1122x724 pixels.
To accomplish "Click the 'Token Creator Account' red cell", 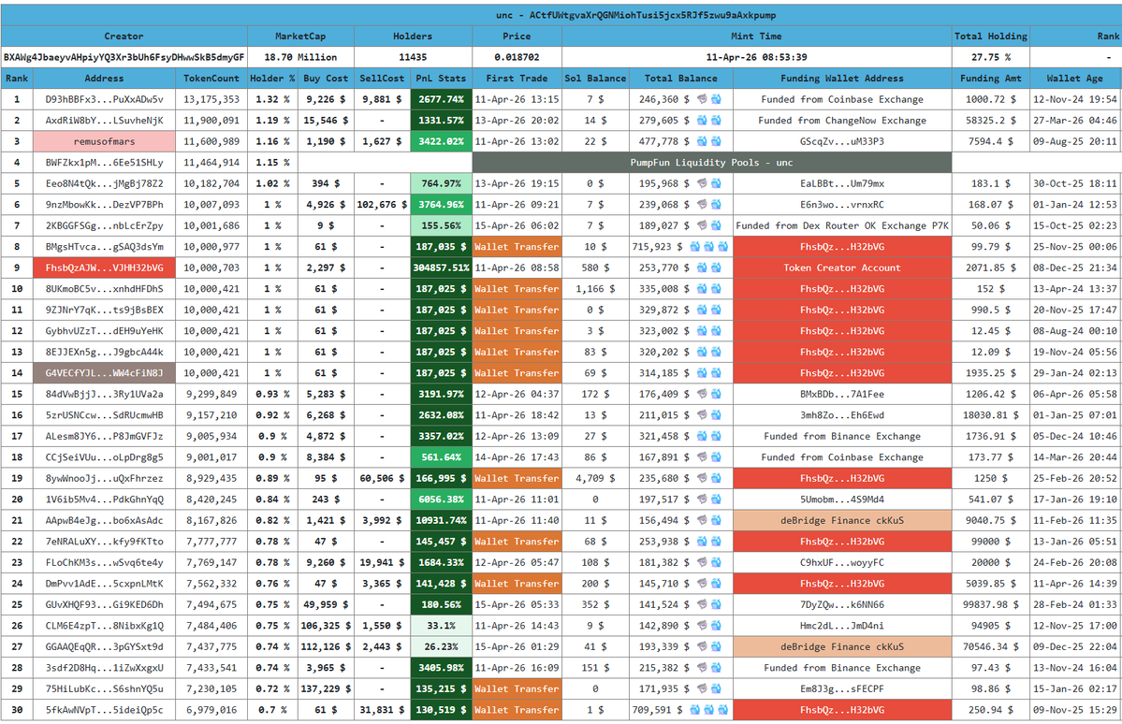I will pyautogui.click(x=842, y=268).
